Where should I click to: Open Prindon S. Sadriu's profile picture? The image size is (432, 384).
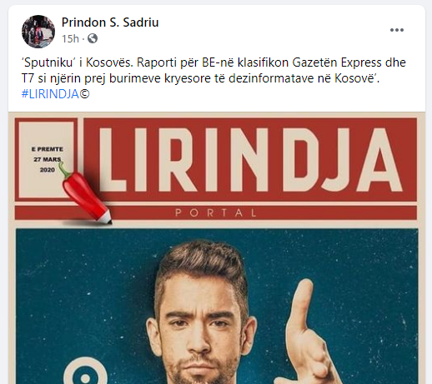[x=38, y=32]
